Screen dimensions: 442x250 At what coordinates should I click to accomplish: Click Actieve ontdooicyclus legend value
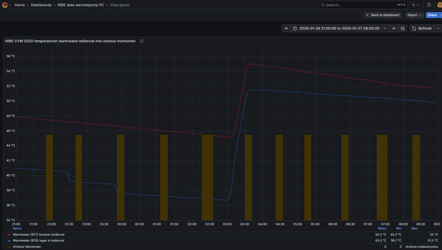tap(422, 247)
